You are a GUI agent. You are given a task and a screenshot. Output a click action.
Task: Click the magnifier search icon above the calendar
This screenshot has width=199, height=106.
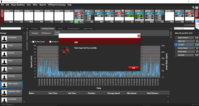point(193,8)
